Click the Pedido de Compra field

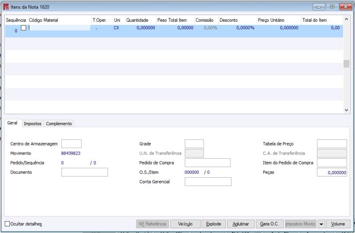tap(208, 163)
